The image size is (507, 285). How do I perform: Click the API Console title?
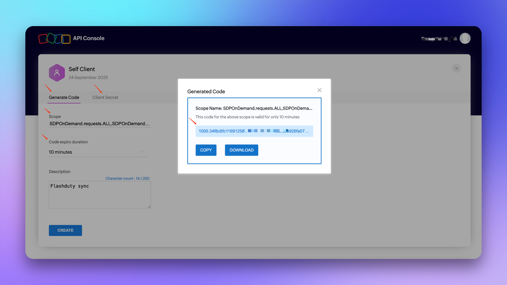[89, 38]
